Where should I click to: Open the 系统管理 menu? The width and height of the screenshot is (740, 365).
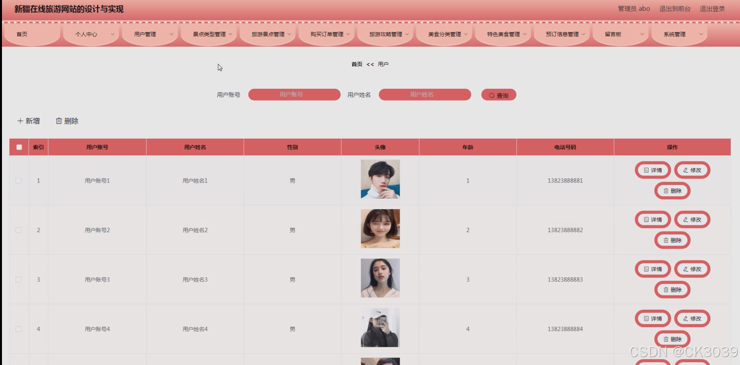click(679, 34)
